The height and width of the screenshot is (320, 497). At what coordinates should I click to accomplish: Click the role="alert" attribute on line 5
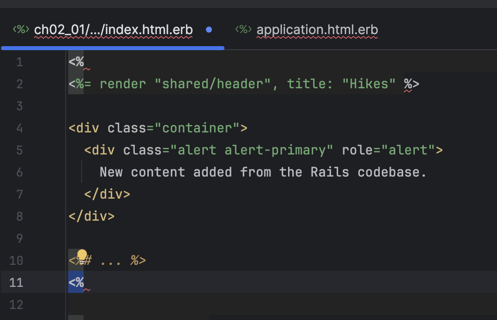click(388, 150)
